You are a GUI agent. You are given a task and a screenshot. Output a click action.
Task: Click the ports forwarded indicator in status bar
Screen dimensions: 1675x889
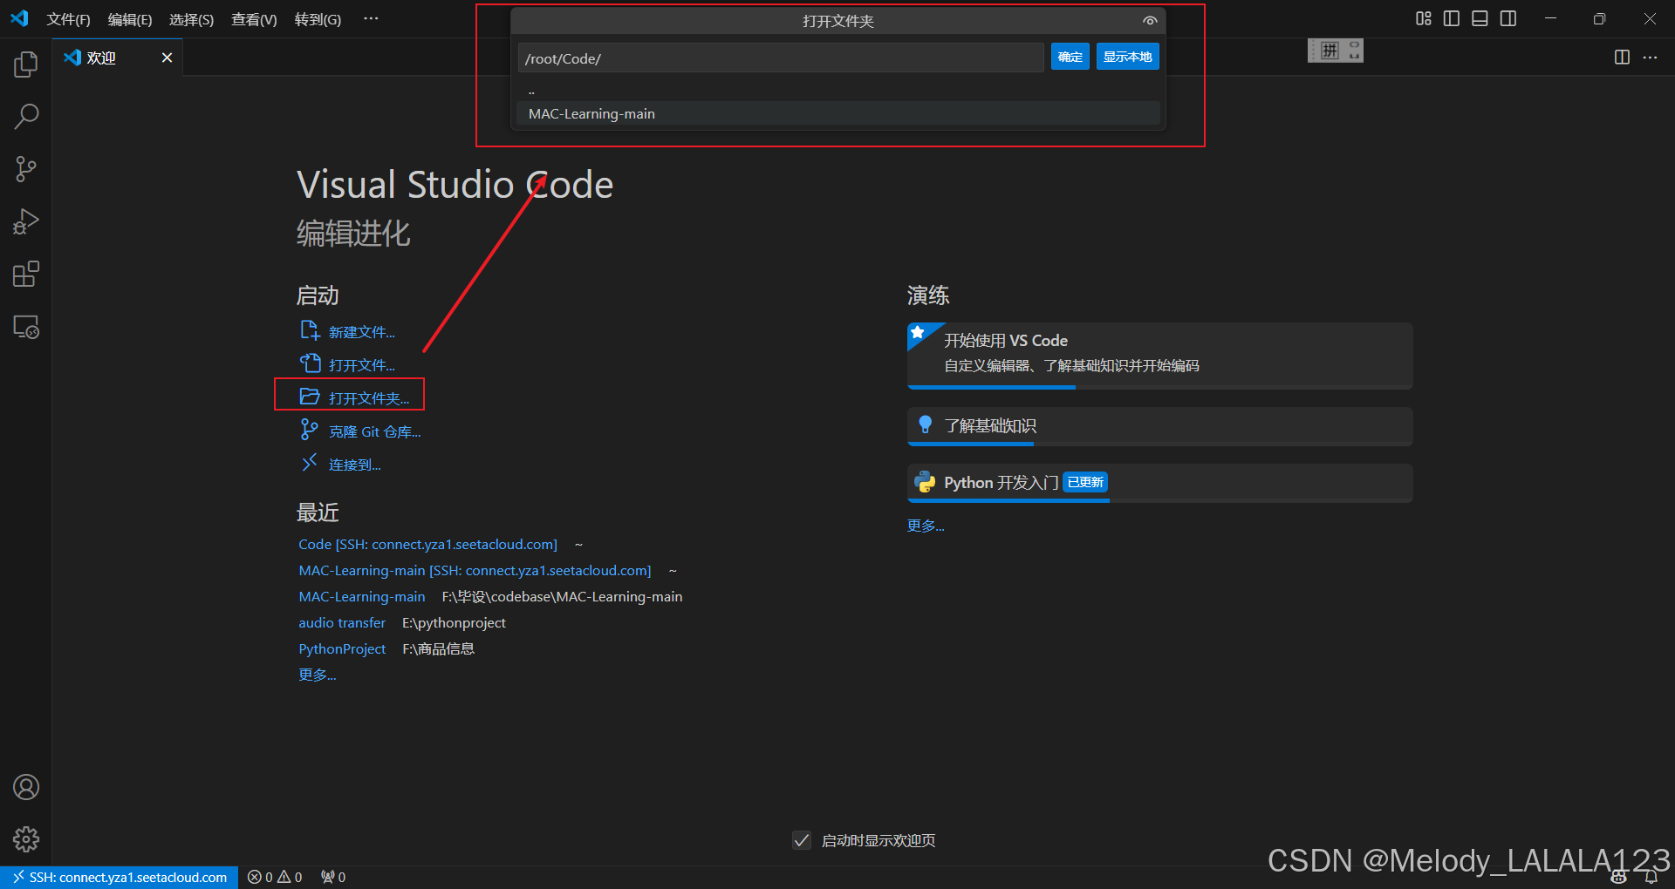(333, 877)
